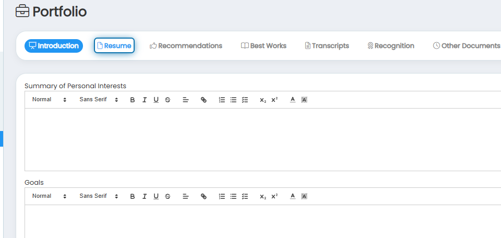The height and width of the screenshot is (238, 501).
Task: Switch to the Resume tab
Action: click(114, 46)
